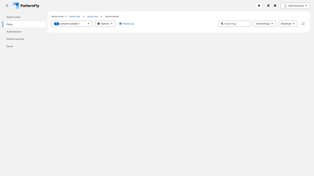Click Section home breadcrumb
The height and width of the screenshot is (176, 314).
coord(57,16)
